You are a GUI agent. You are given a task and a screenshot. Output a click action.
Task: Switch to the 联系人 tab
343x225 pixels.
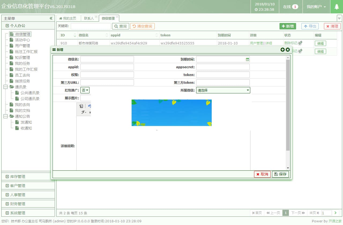click(89, 18)
